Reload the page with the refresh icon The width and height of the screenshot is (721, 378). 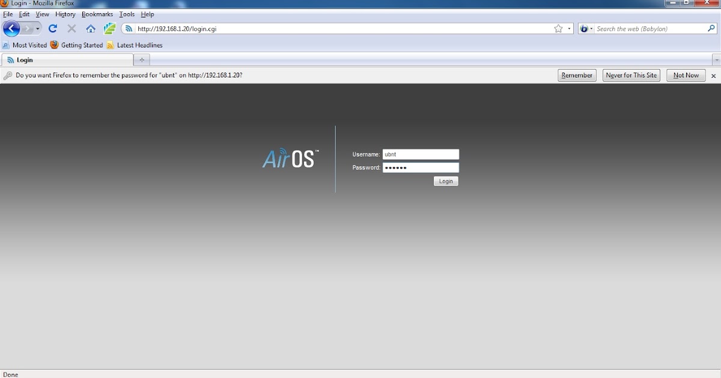tap(53, 28)
